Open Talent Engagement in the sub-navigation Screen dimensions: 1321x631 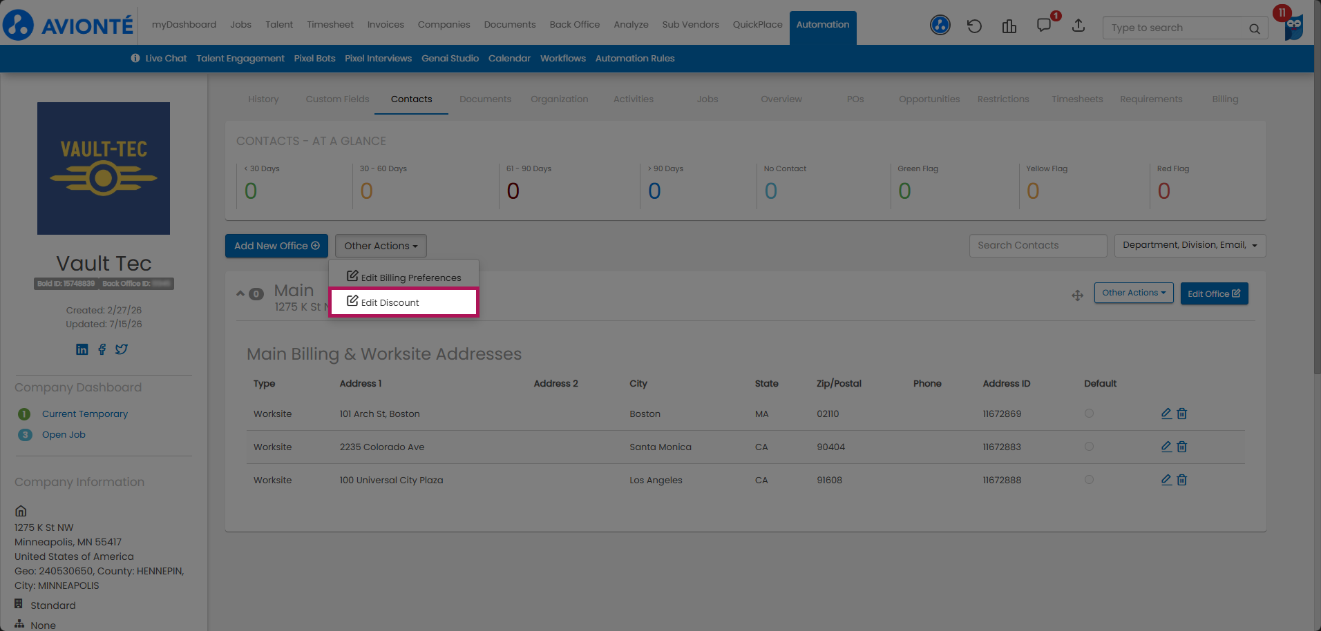click(x=240, y=59)
